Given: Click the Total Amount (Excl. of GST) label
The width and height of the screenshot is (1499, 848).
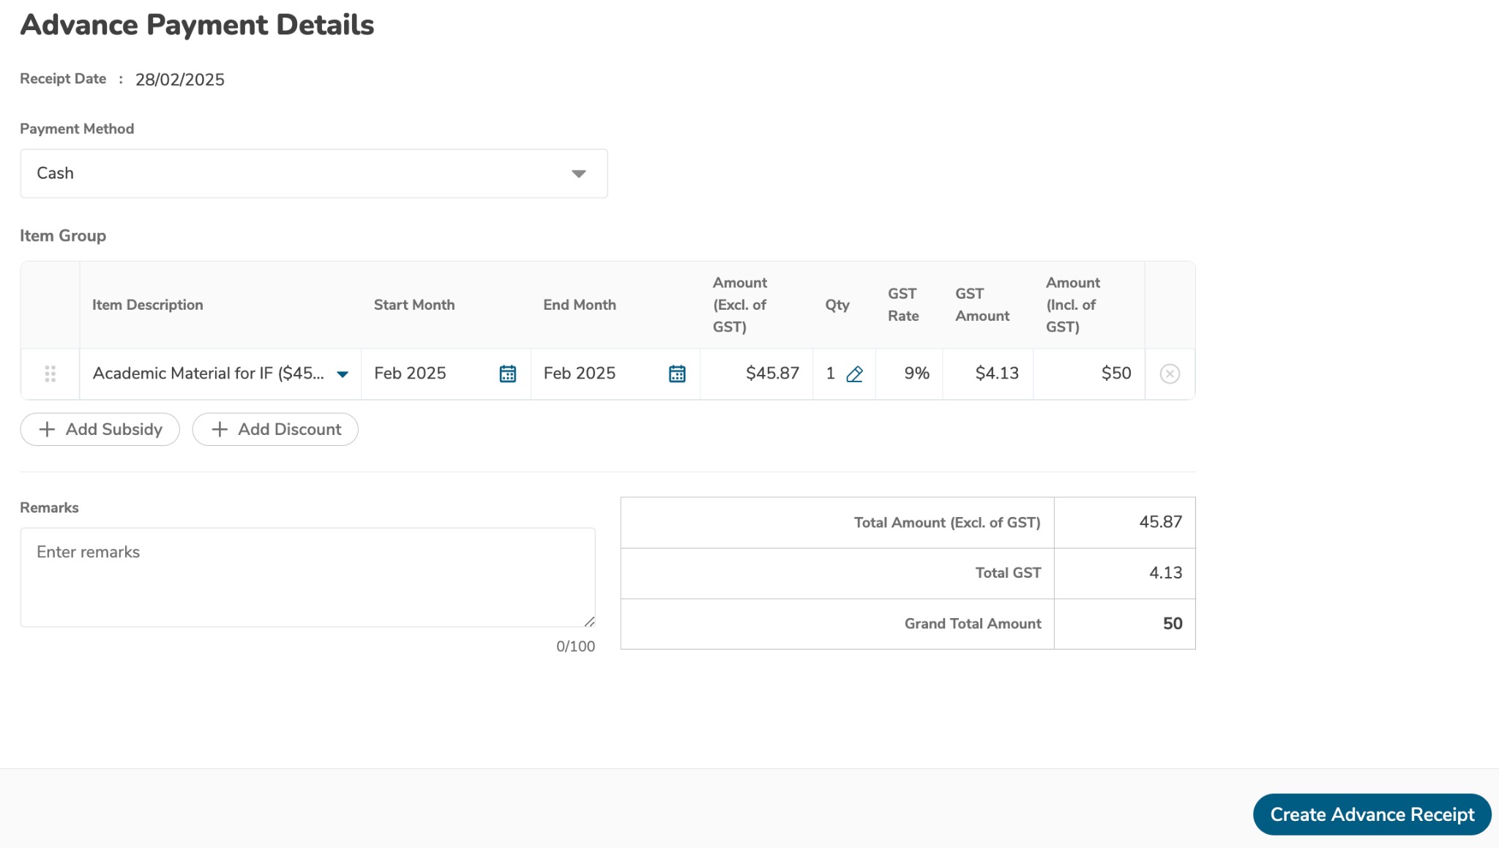Looking at the screenshot, I should [947, 522].
